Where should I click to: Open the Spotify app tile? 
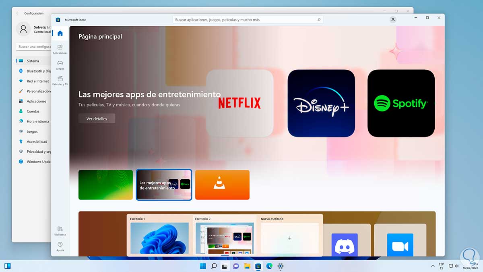pyautogui.click(x=401, y=103)
